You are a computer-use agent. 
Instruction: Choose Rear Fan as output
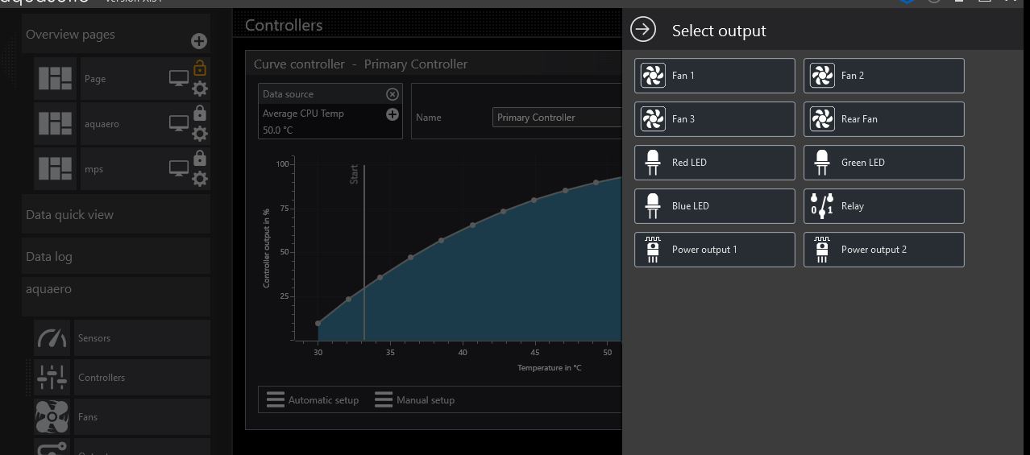tap(883, 119)
